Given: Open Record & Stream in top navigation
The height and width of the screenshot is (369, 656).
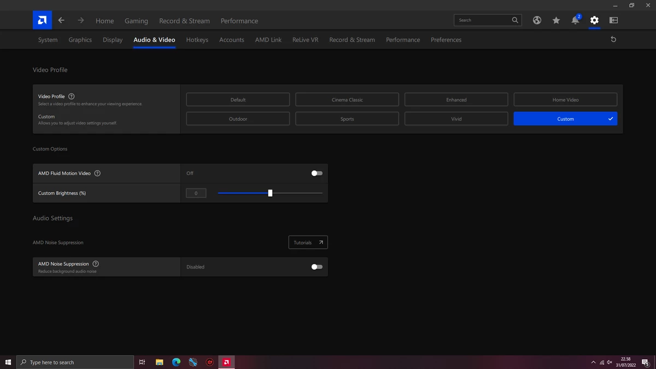Looking at the screenshot, I should pos(184,21).
